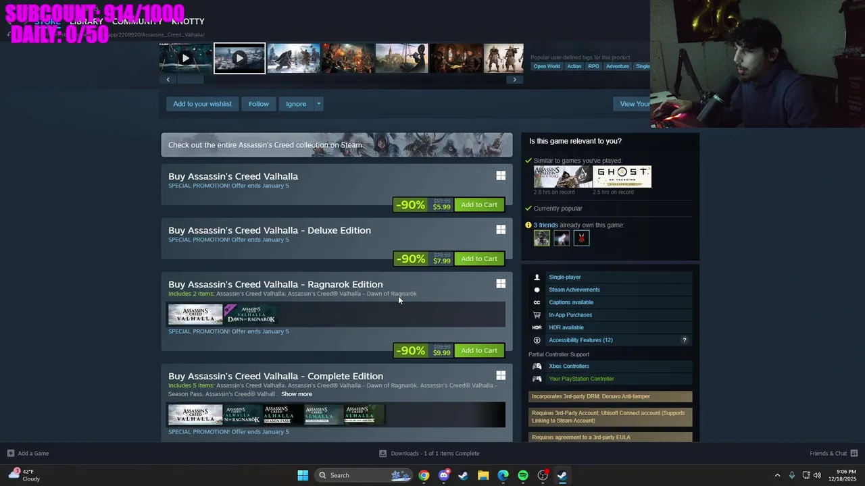Click the Windows taskbar Search box

(x=364, y=475)
